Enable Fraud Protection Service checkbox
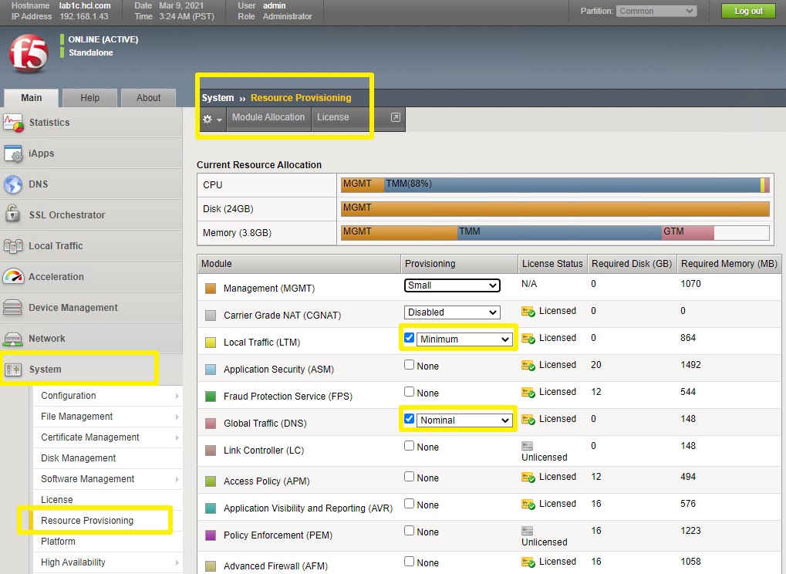The image size is (786, 574). [409, 392]
